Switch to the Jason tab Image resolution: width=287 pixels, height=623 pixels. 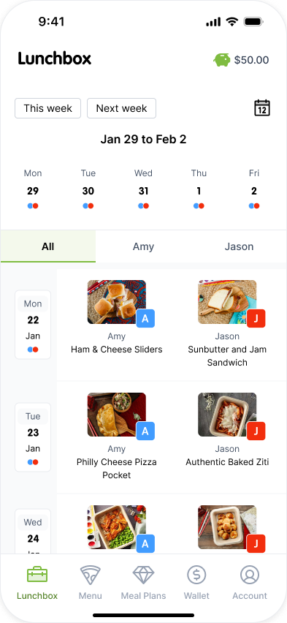[239, 246]
